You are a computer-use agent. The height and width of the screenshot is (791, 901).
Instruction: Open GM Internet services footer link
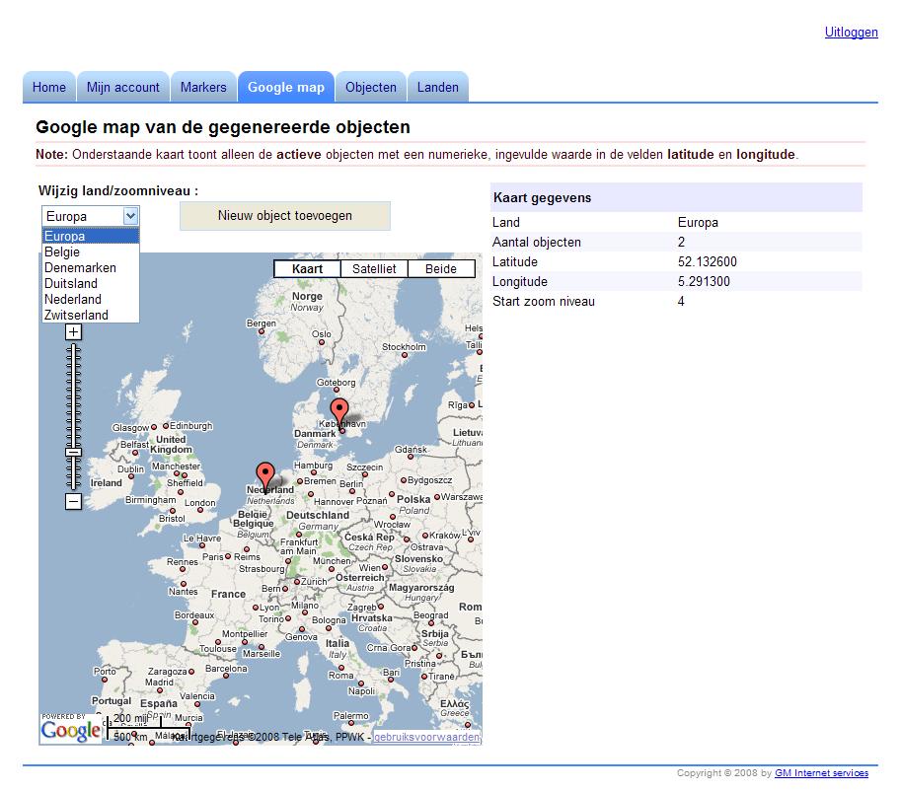coord(821,773)
